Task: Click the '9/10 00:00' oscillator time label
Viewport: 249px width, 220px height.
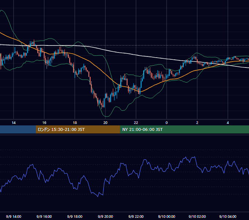Action: [x=167, y=216]
